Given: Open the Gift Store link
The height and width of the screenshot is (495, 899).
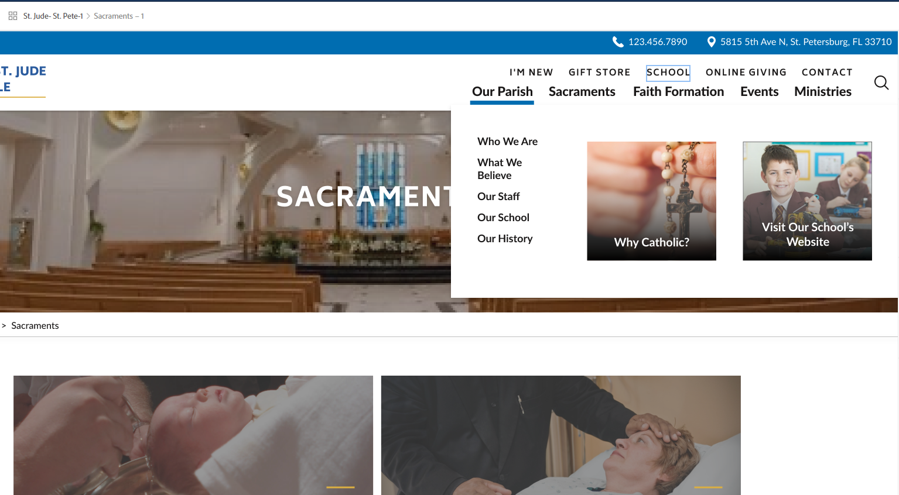Looking at the screenshot, I should tap(600, 72).
